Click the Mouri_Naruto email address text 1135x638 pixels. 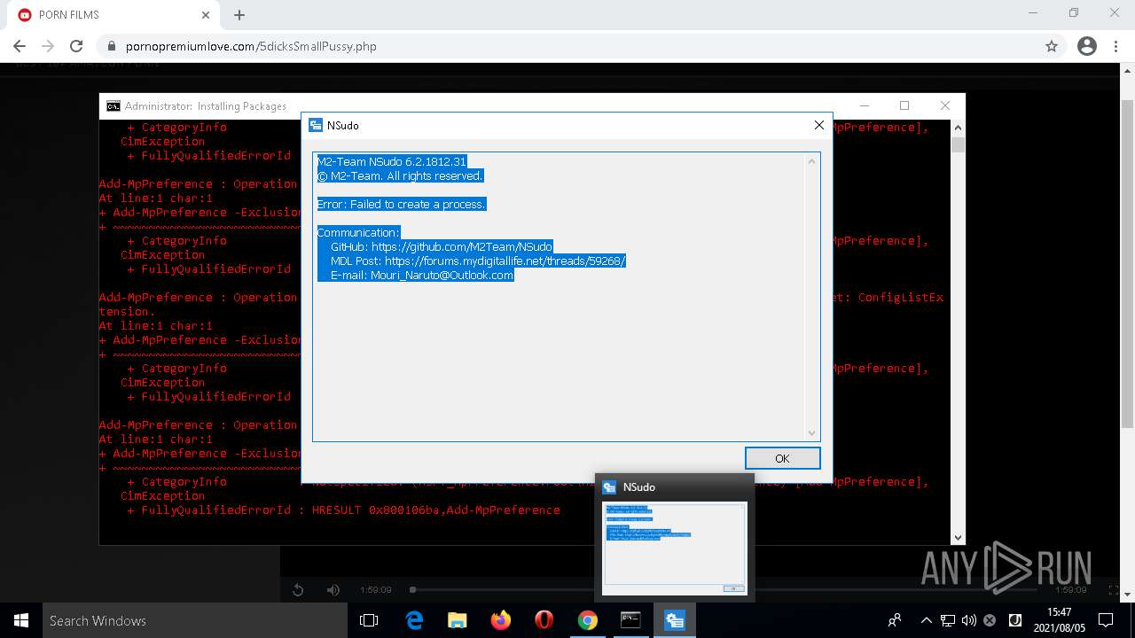click(442, 276)
